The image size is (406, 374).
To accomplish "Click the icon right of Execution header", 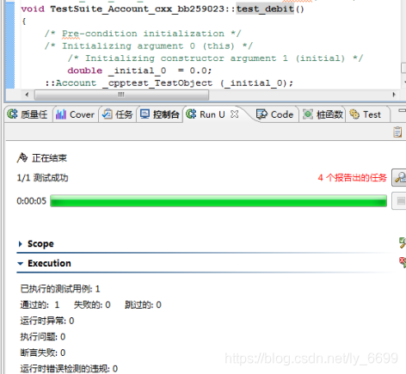I will [403, 262].
